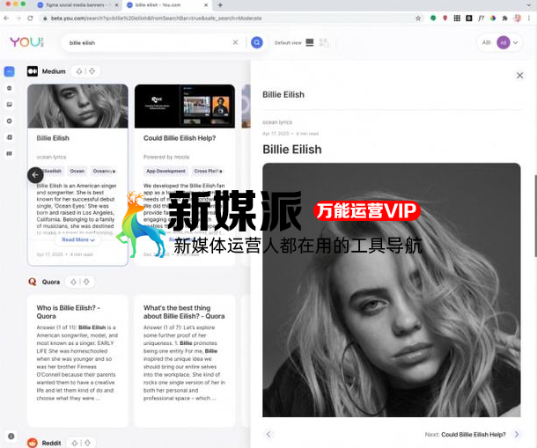The height and width of the screenshot is (448, 537).
Task: Click the green circle extension icon
Action: [433, 18]
